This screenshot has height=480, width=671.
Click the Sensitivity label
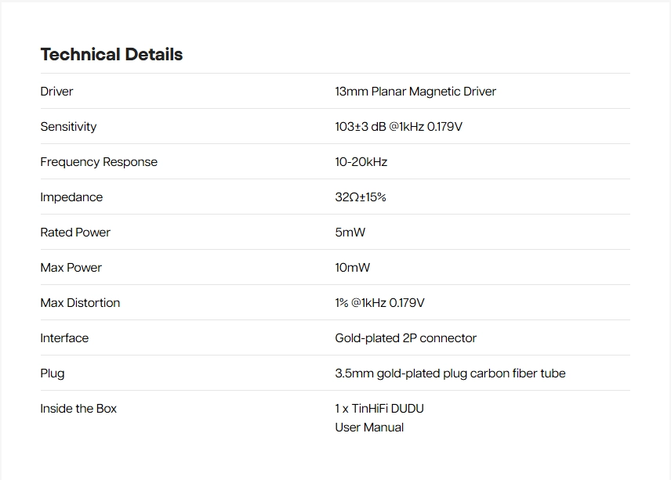[x=68, y=127]
